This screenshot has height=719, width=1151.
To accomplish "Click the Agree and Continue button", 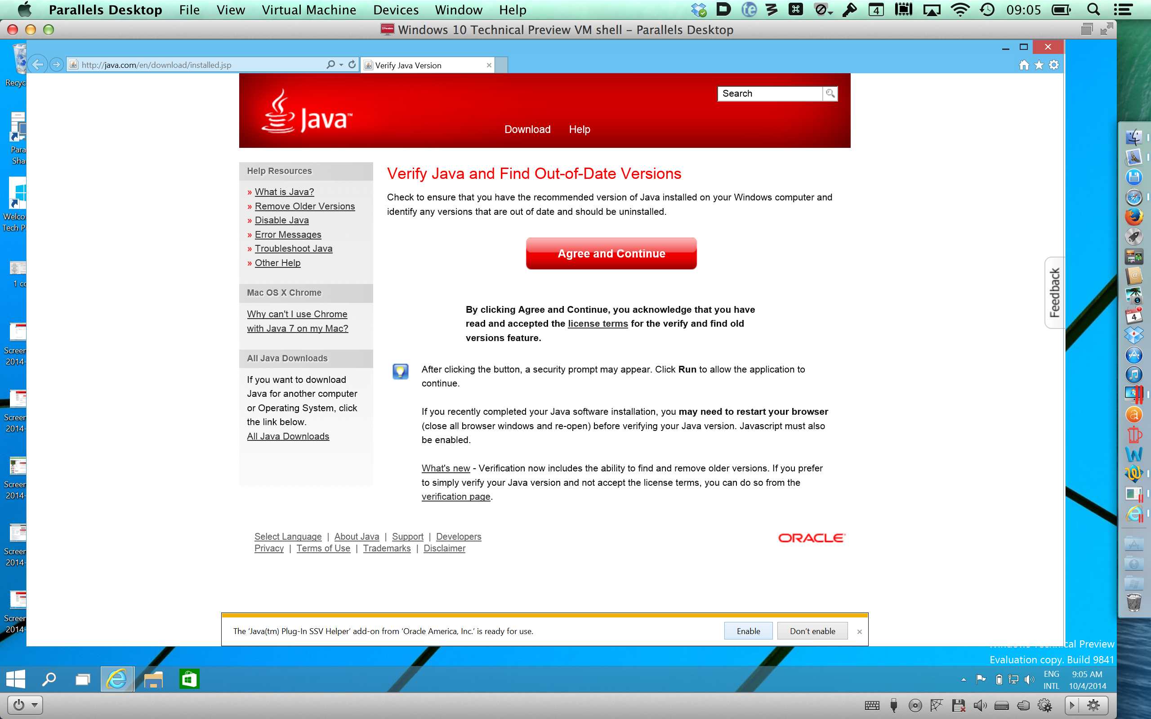I will (x=611, y=253).
